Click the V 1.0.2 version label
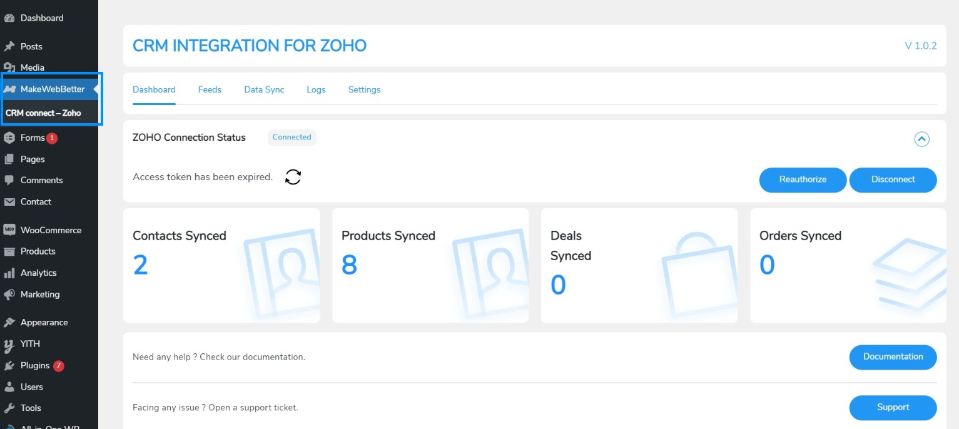The width and height of the screenshot is (959, 429). click(921, 46)
